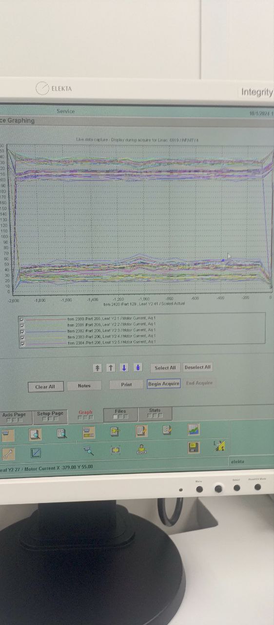Click the Begin Acquire button
Viewport: 274px width, 625px height.
tap(164, 384)
